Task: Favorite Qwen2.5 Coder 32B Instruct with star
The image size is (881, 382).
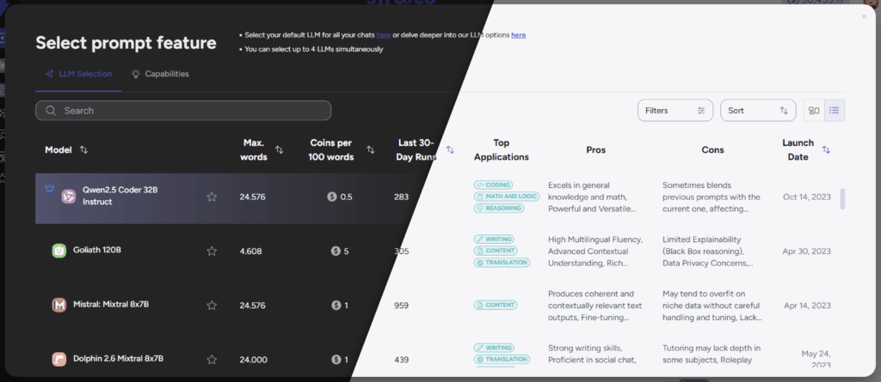Action: pyautogui.click(x=212, y=197)
